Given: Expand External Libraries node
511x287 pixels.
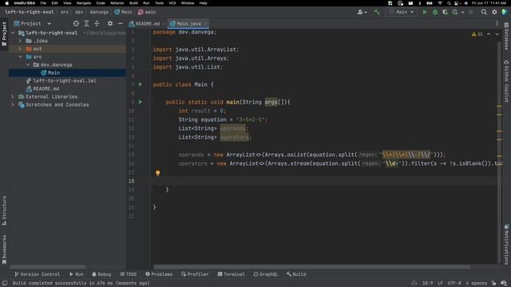Looking at the screenshot, I should click(13, 96).
